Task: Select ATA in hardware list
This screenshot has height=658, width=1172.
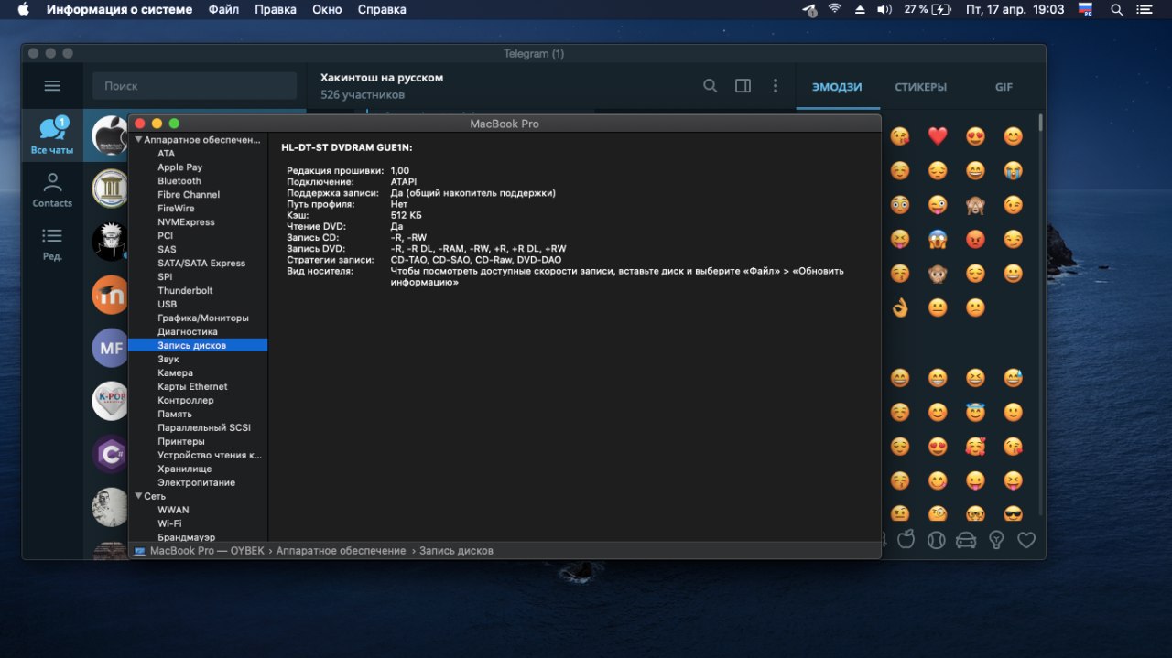Action: tap(166, 154)
